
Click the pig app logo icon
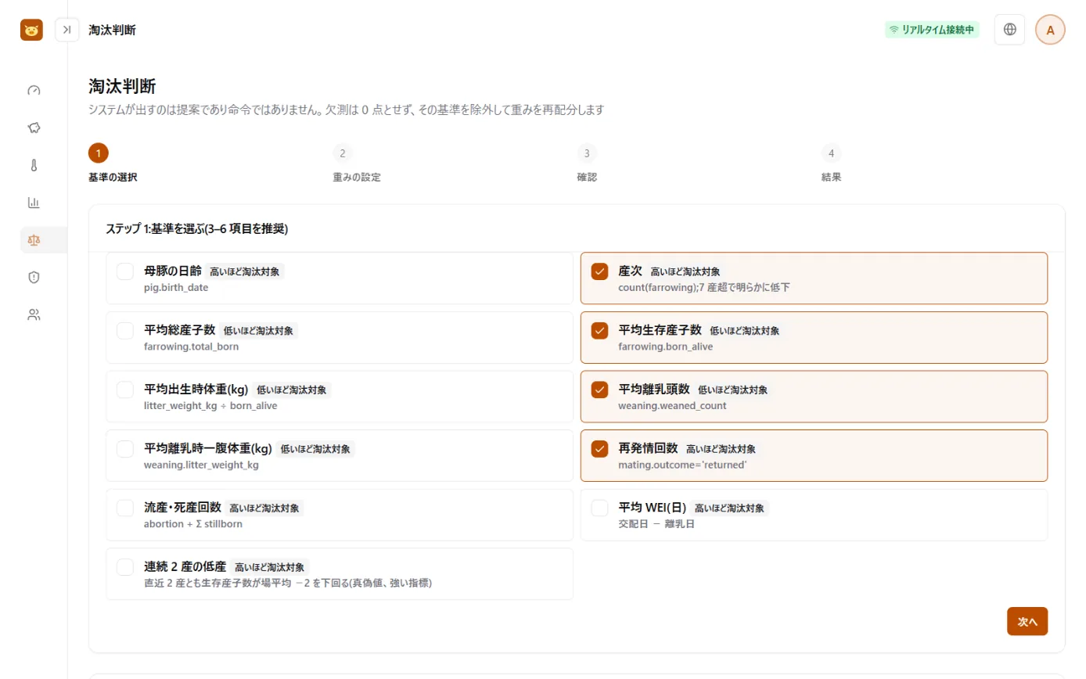(x=31, y=30)
